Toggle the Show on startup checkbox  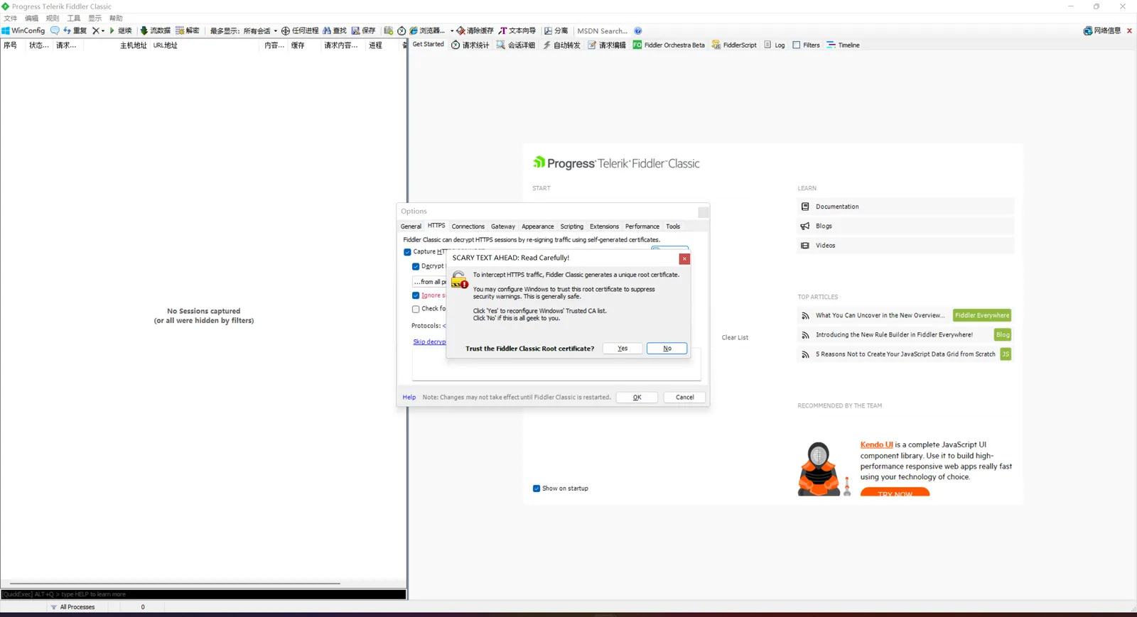[x=537, y=488]
